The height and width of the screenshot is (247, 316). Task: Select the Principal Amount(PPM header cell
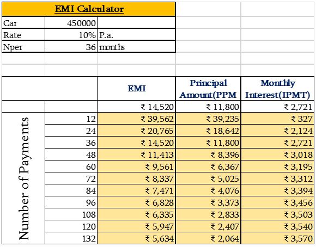point(208,88)
